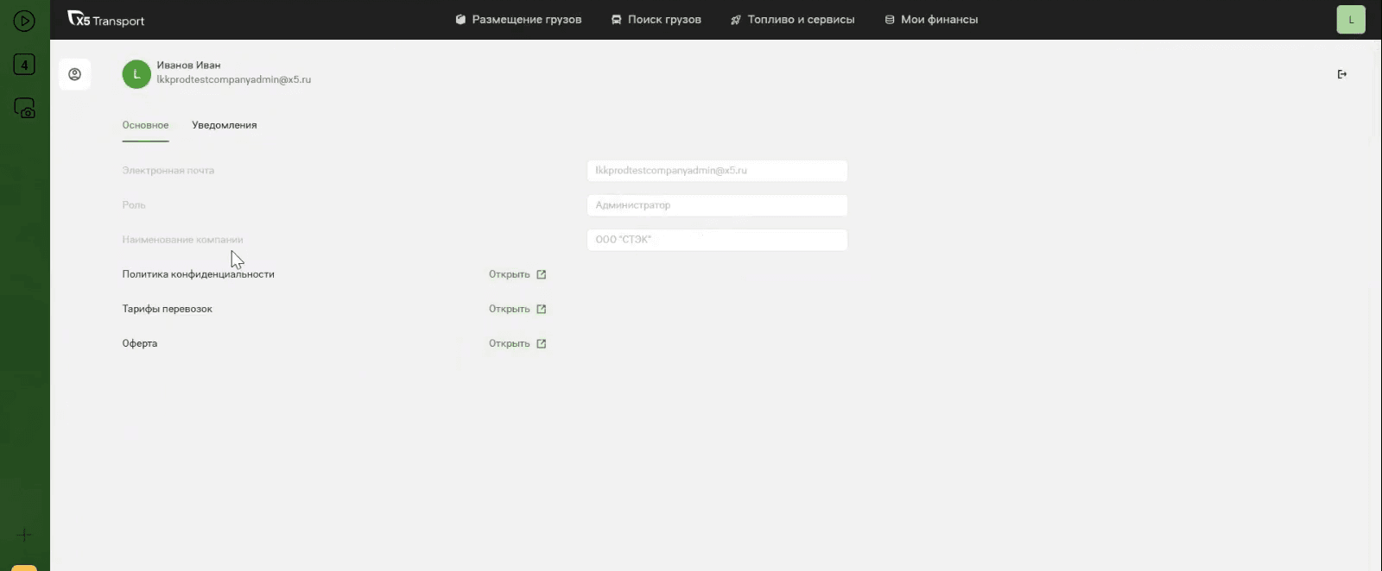The image size is (1382, 571).
Task: Click the Политика конфиденциальности label
Action: click(x=199, y=274)
